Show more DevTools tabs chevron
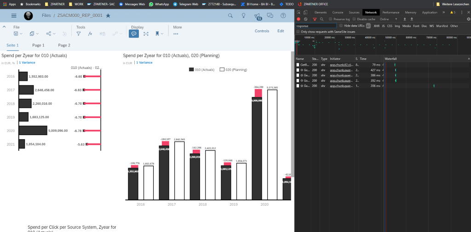471x232 pixels. click(x=444, y=12)
